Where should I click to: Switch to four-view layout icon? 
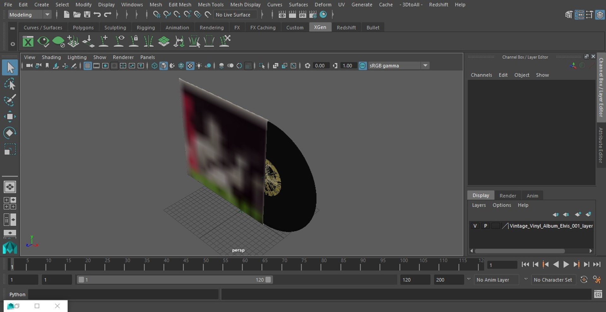coord(10,203)
